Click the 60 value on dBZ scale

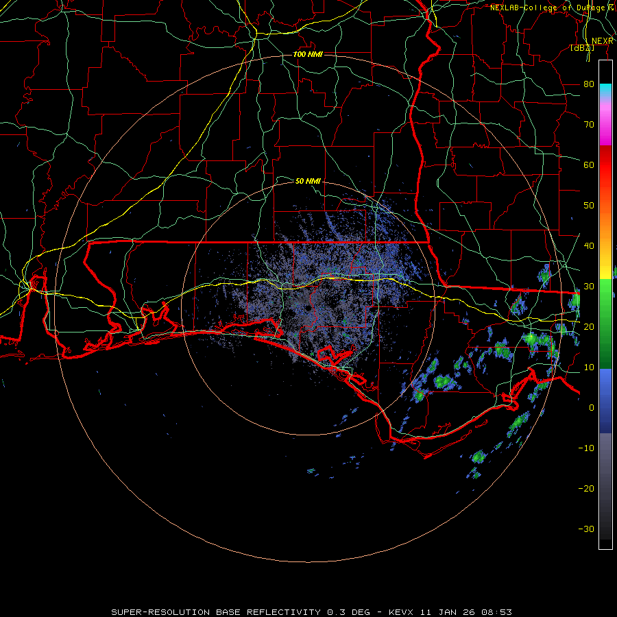pos(589,165)
